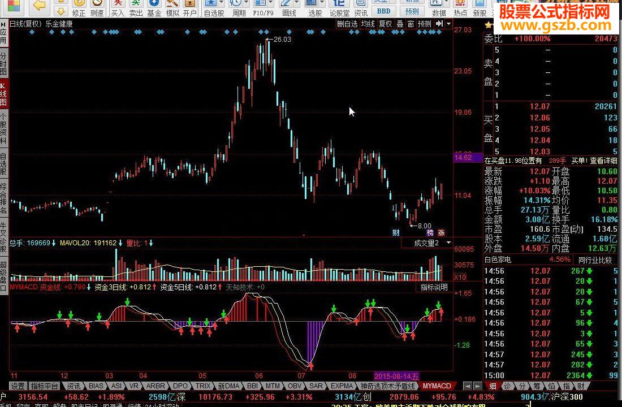The height and width of the screenshot is (407, 622).
Task: Open the 新股 new stocks icon
Action: tap(480, 8)
